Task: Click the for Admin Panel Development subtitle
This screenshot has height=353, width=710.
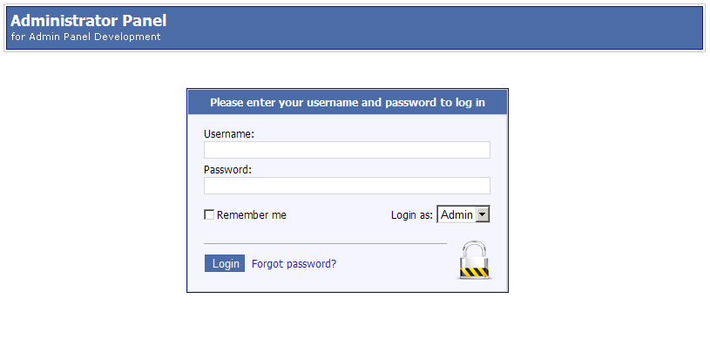Action: tap(85, 37)
